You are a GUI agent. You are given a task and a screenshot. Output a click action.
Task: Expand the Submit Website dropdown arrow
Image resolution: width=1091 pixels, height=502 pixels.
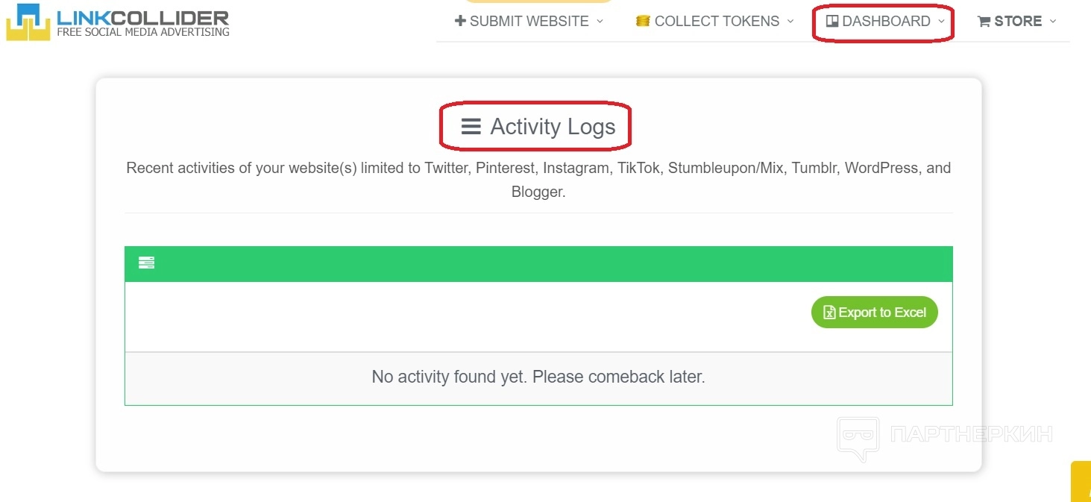tap(600, 21)
